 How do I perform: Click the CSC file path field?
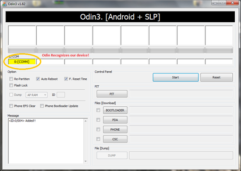point(181,139)
